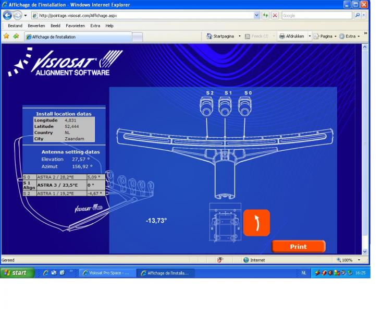Image resolution: width=382 pixels, height=313 pixels.
Task: Click the orange rotation arrow icon
Action: pyautogui.click(x=256, y=223)
